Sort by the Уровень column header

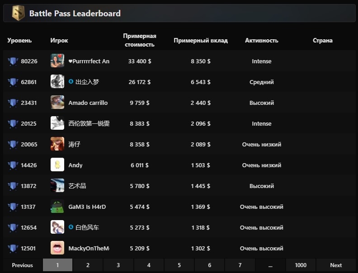click(x=19, y=40)
